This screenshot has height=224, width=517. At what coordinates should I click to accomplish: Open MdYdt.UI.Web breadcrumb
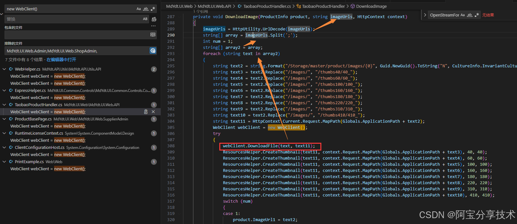click(x=179, y=6)
